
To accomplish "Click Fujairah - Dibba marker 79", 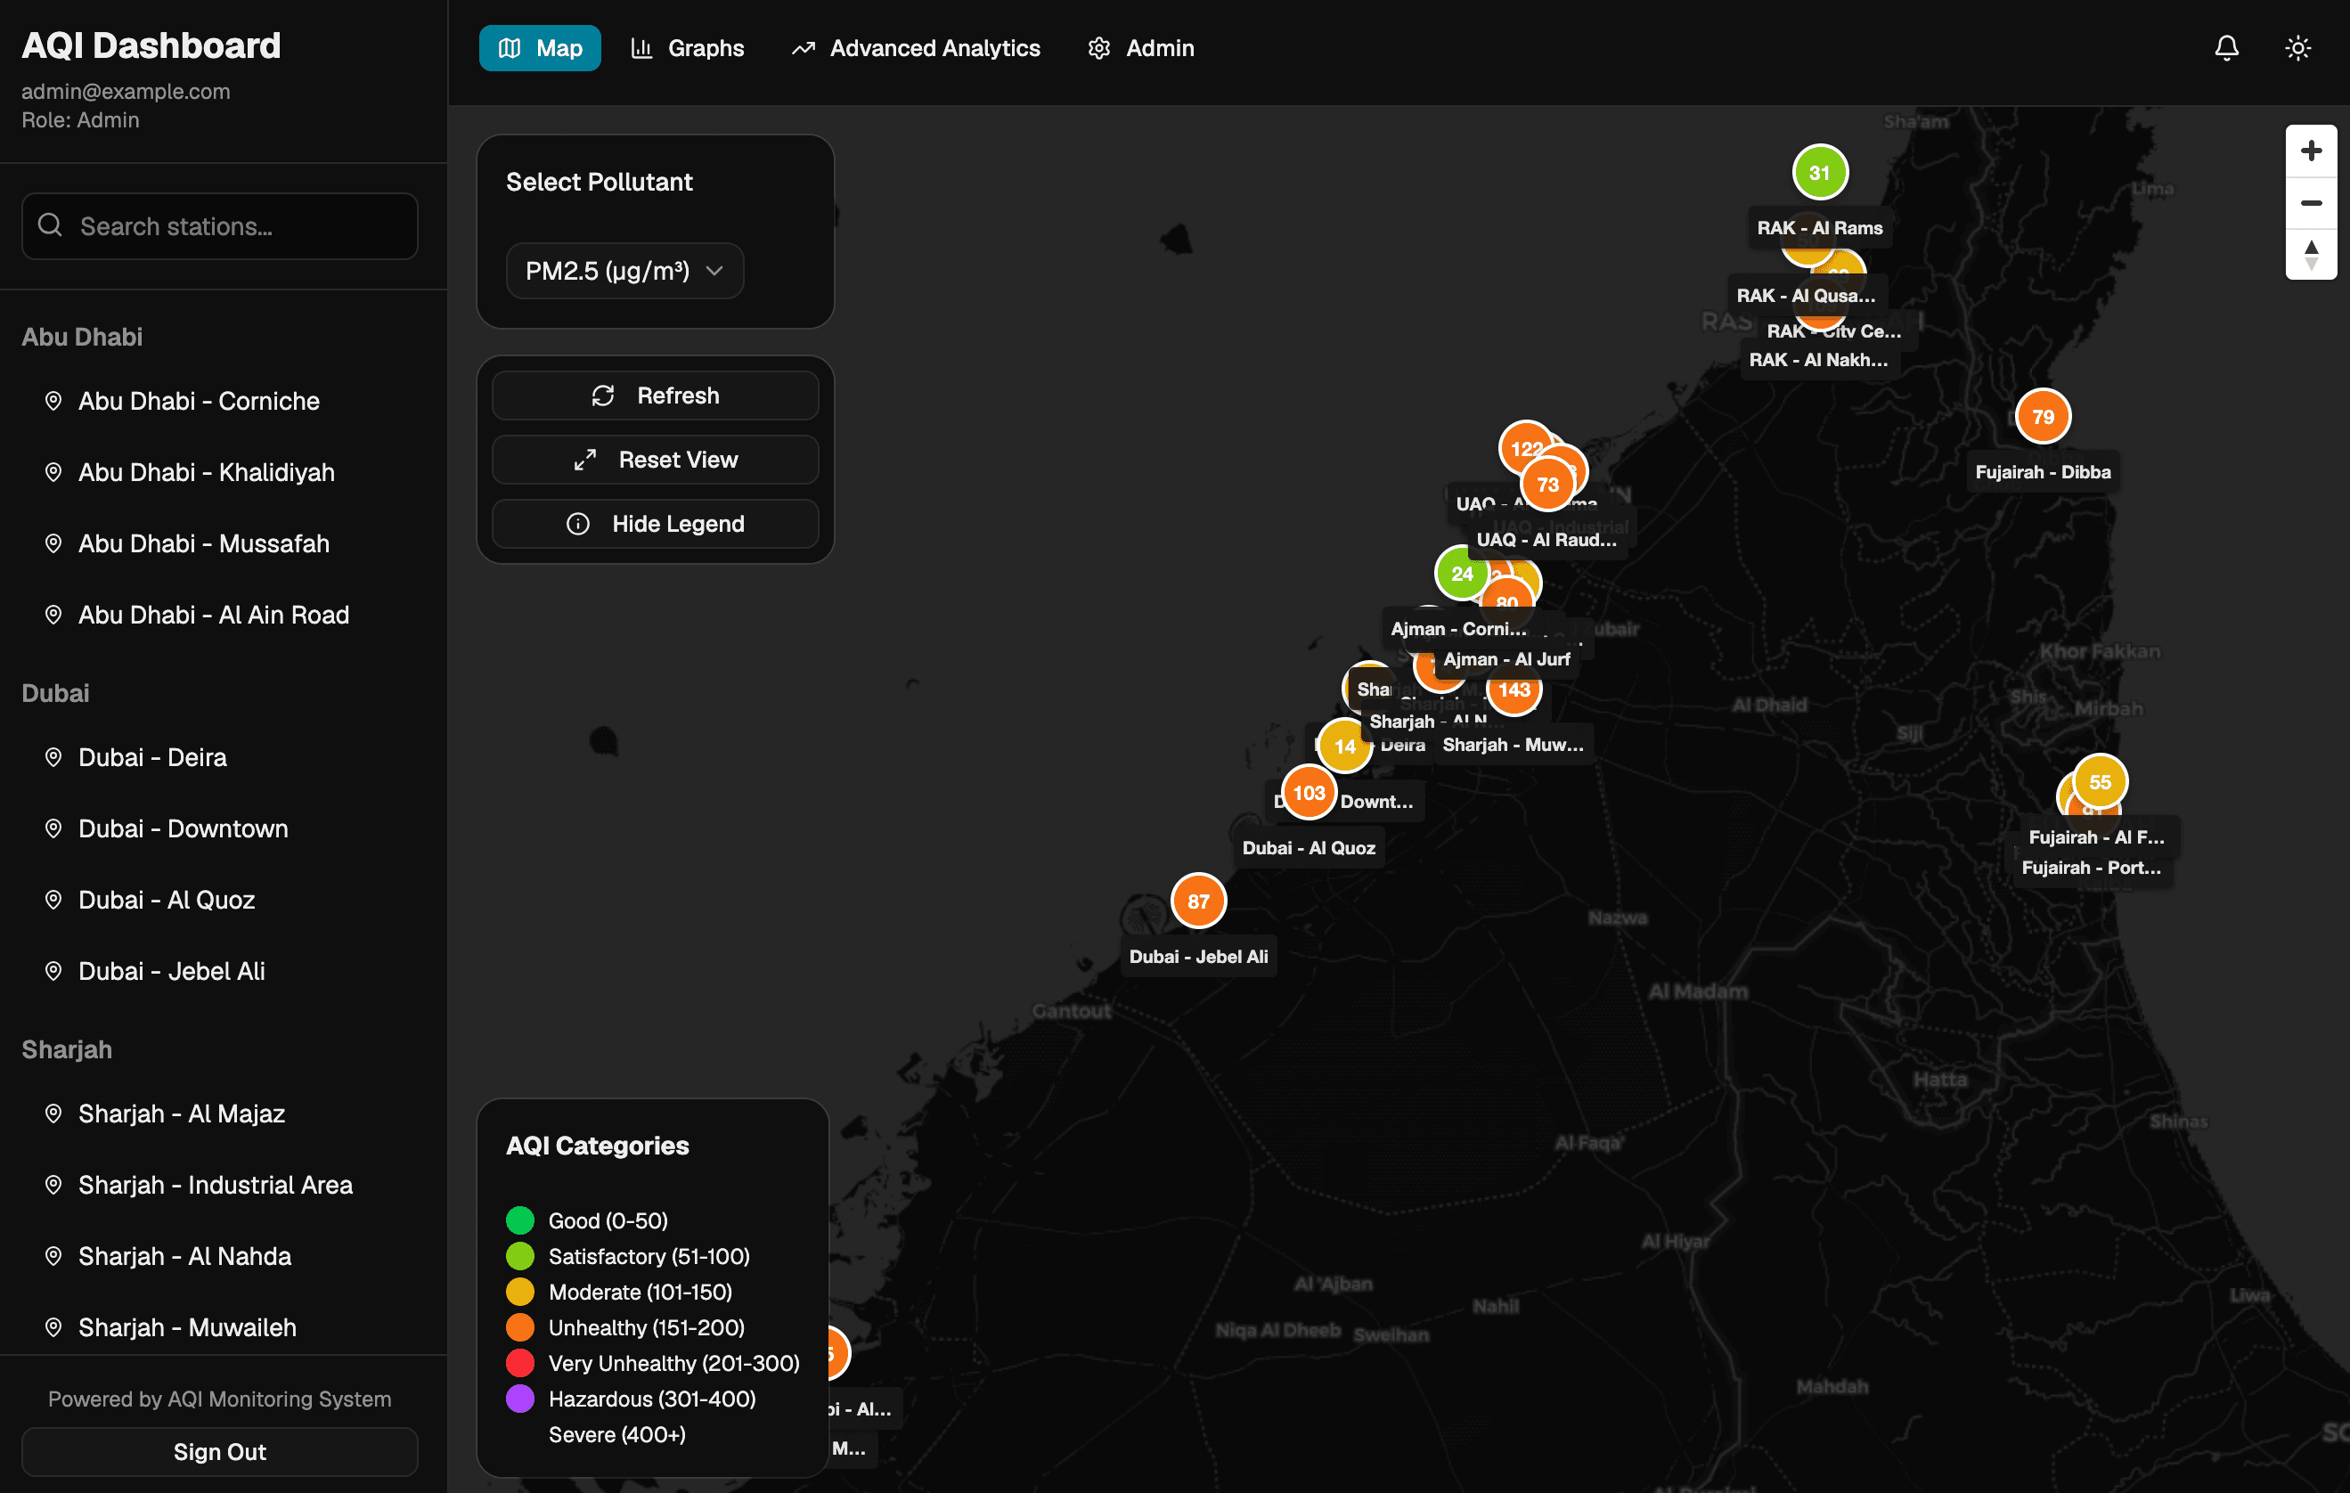I will pos(2043,417).
